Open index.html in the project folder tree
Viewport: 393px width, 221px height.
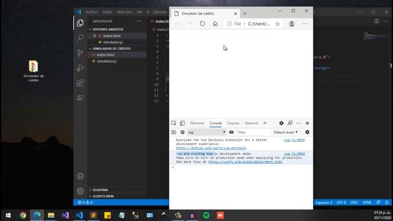[x=105, y=55]
